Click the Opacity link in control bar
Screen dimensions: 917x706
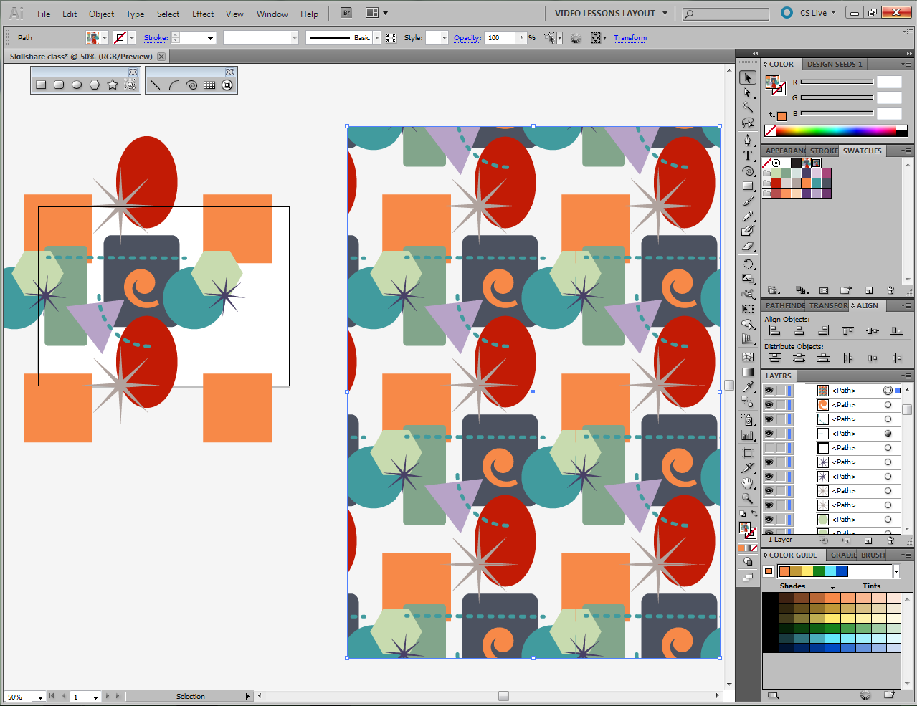[467, 38]
